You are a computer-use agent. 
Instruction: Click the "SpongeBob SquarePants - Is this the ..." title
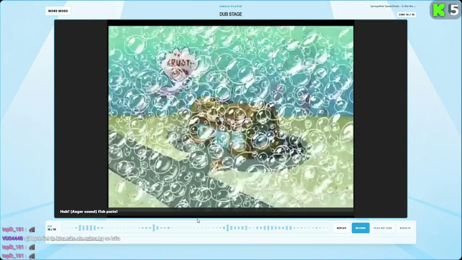tap(393, 6)
